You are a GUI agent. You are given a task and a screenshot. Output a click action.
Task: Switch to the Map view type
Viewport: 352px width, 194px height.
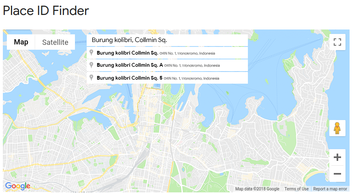21,42
